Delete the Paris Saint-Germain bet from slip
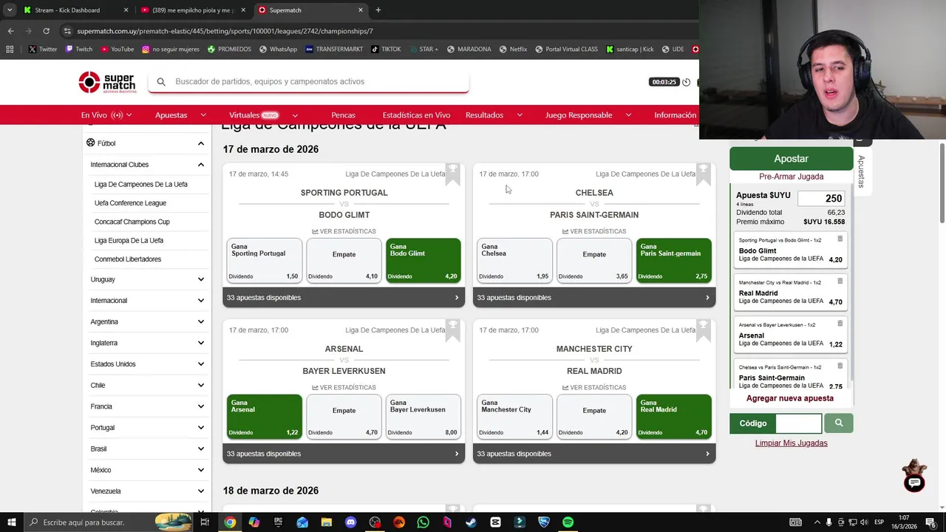The image size is (946, 532). point(840,366)
